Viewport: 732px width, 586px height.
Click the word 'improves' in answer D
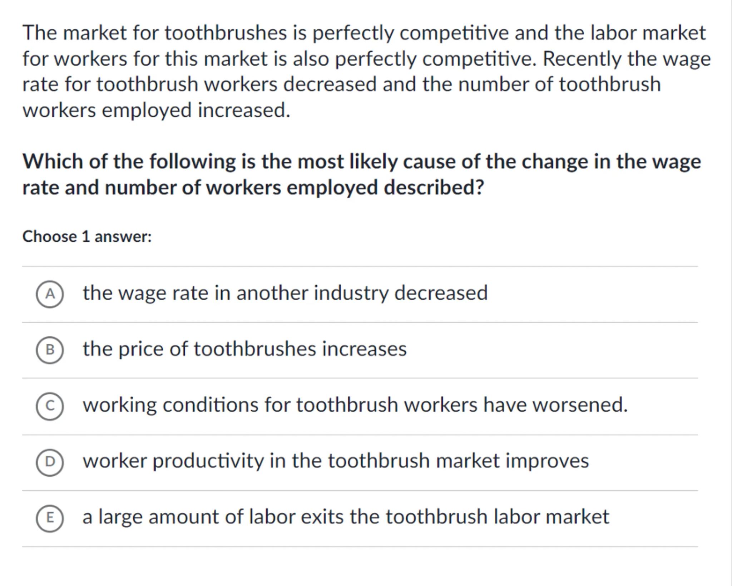[547, 461]
